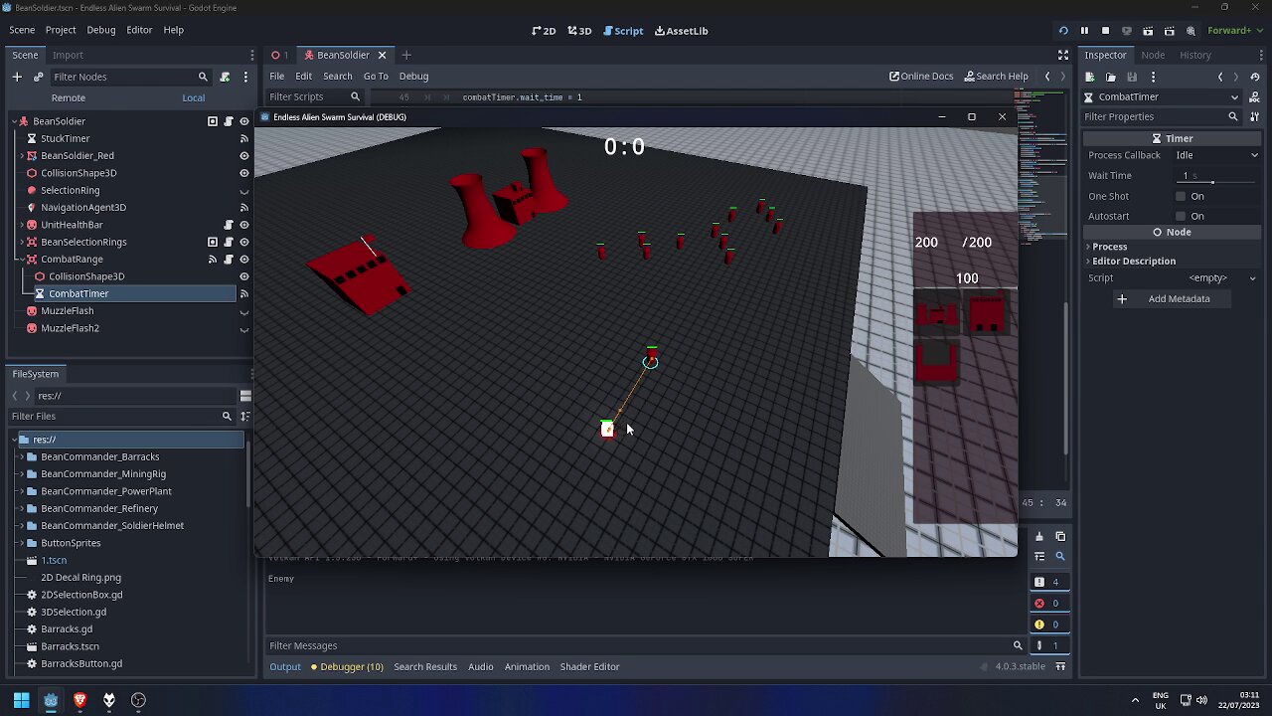Viewport: 1272px width, 716px height.
Task: Open Scene dock options menu (three dots)
Action: pyautogui.click(x=244, y=77)
